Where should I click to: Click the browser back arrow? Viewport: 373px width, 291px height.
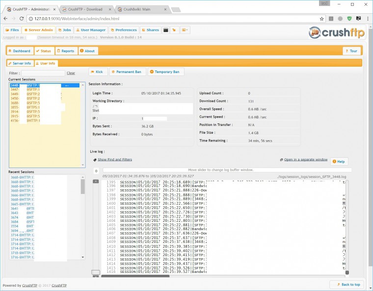[6, 19]
